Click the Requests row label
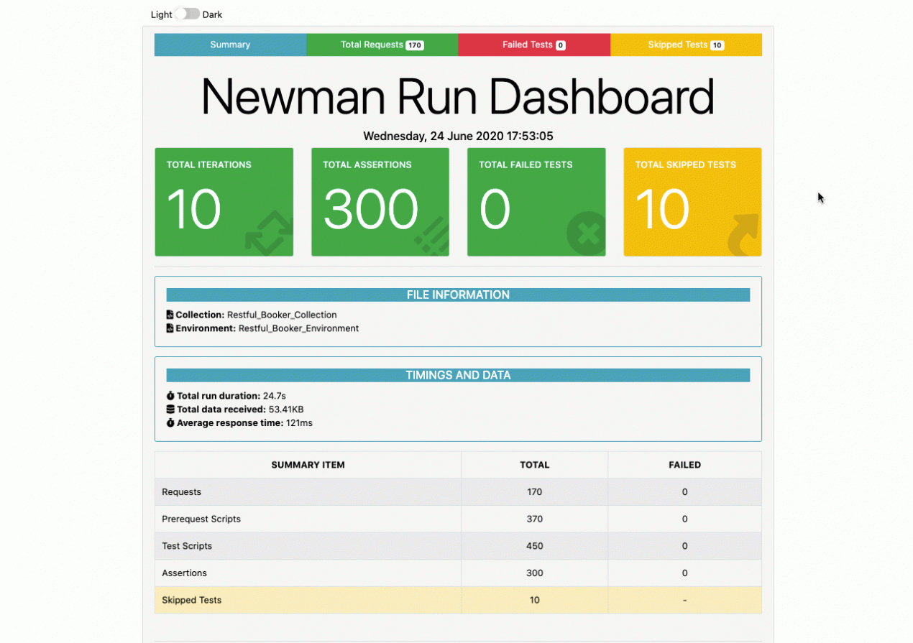Viewport: 913px width, 643px height. [181, 492]
